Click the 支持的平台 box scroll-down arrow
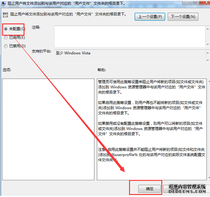This screenshot has height=197, width=210. 208,60
